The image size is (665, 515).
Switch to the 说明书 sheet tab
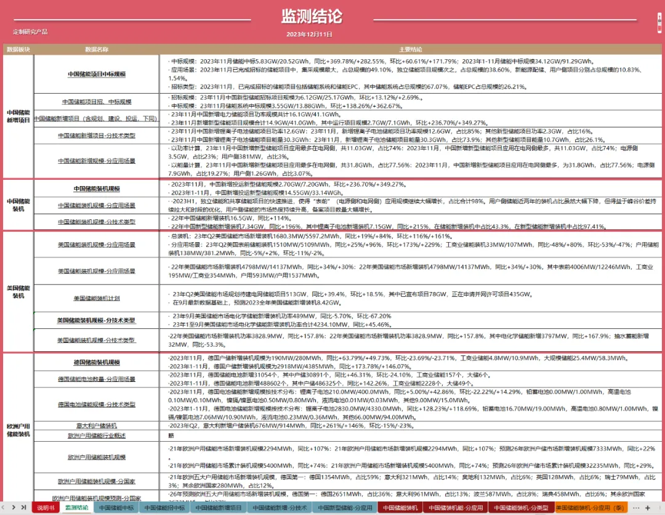(46, 508)
